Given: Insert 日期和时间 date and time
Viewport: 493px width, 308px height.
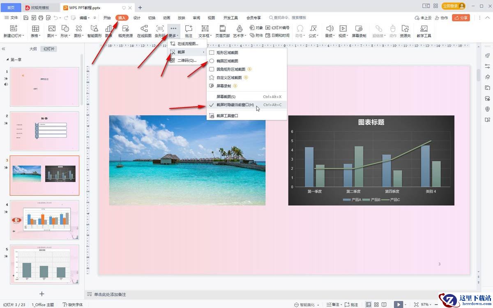Looking at the screenshot, I should coord(278,35).
